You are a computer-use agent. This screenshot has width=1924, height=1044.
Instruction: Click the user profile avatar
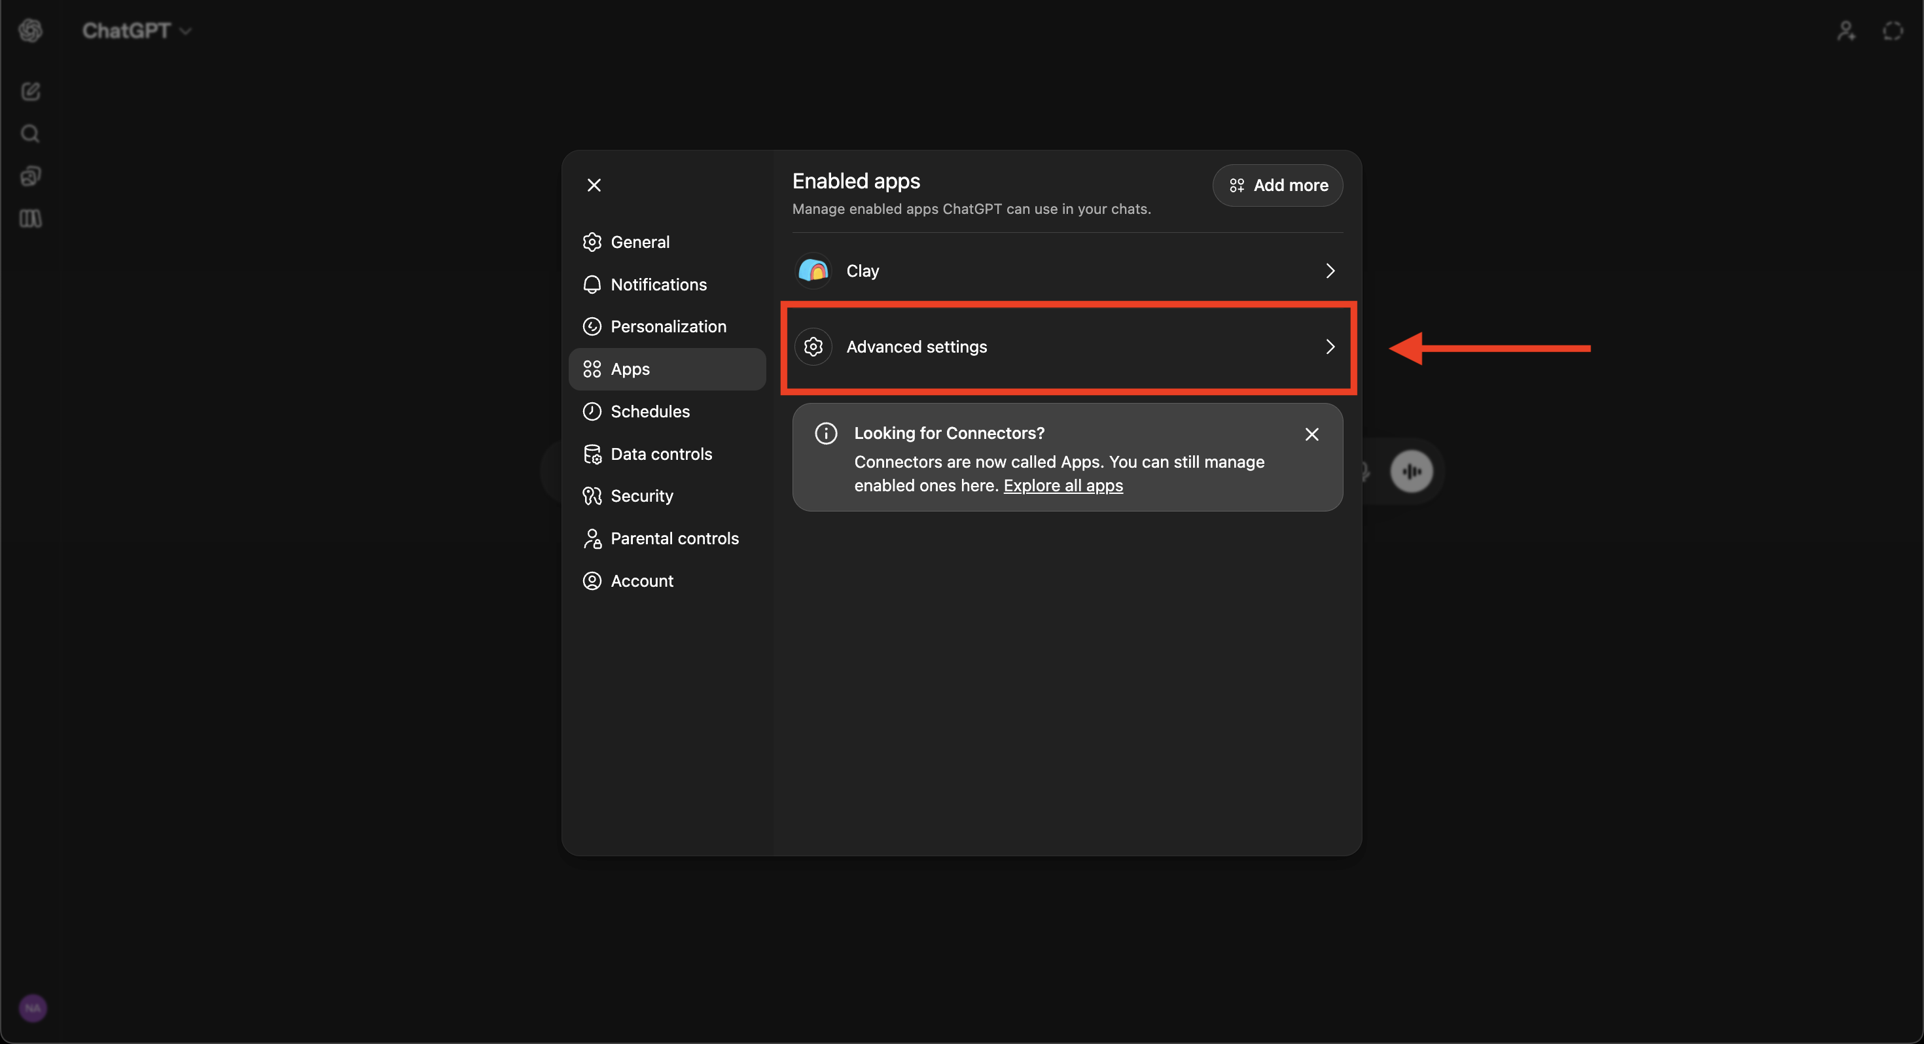coord(33,1008)
